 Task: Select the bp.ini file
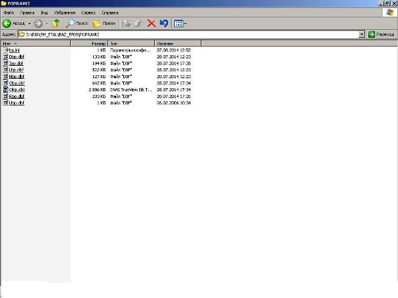[14, 50]
